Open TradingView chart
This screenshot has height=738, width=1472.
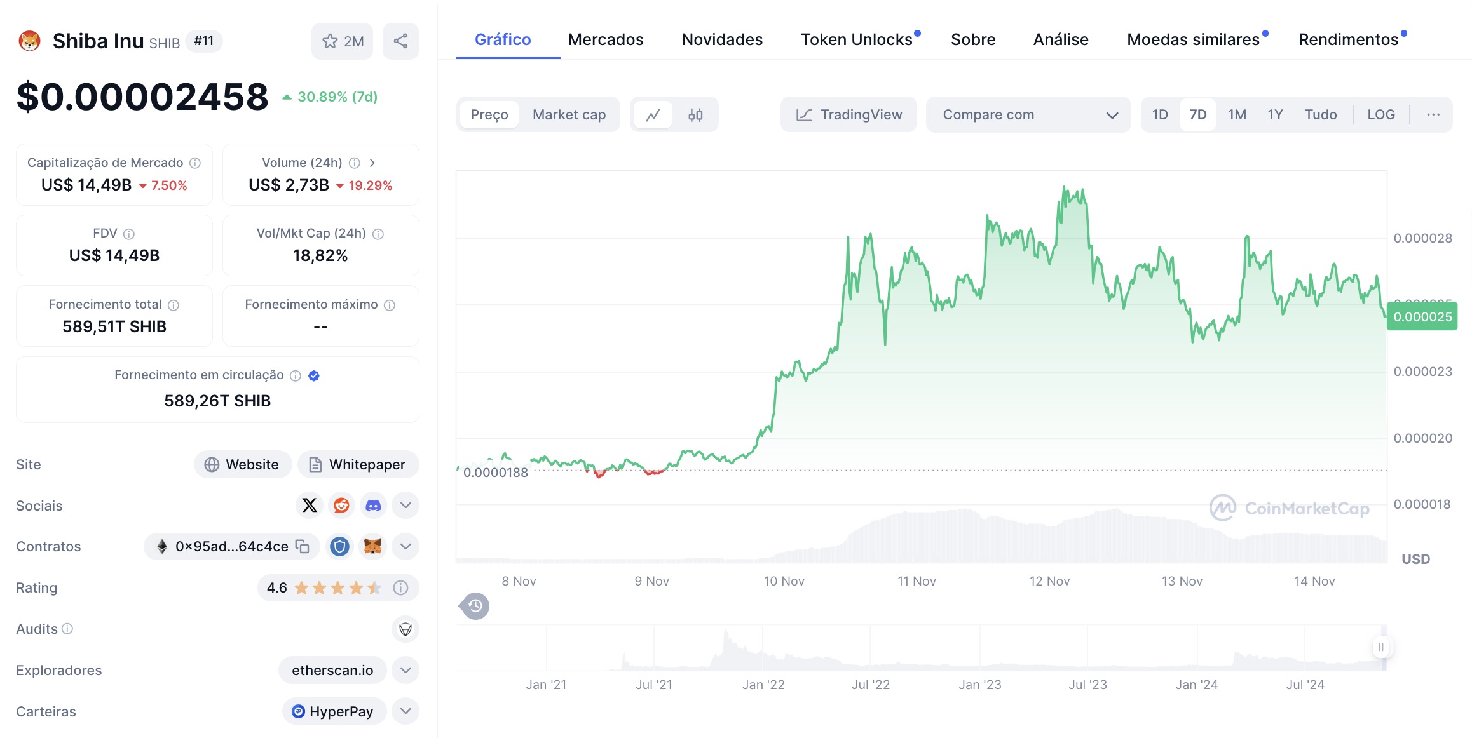click(848, 115)
